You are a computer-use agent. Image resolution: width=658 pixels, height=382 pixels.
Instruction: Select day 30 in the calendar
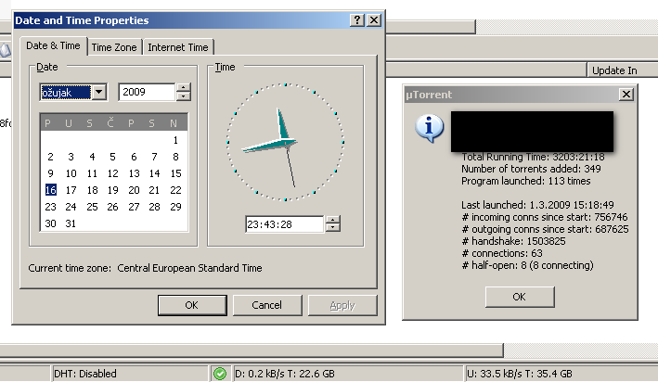(50, 223)
